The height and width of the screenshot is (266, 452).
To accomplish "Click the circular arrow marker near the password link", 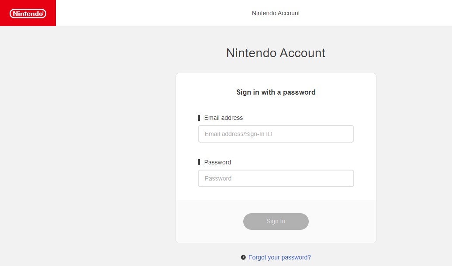I will [x=243, y=257].
